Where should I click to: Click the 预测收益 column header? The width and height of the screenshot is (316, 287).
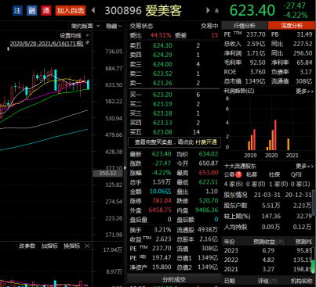point(268,242)
